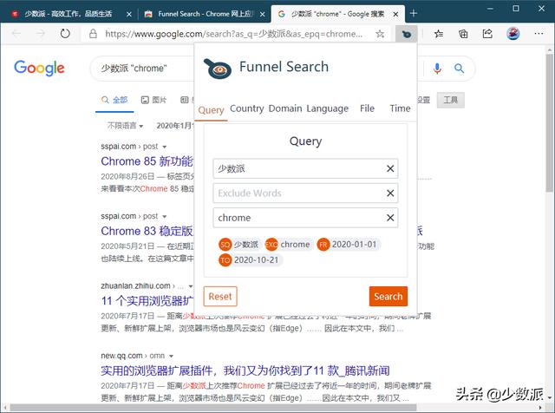The height and width of the screenshot is (413, 555).
Task: Open the browser three-dot settings menu
Action: point(539,34)
